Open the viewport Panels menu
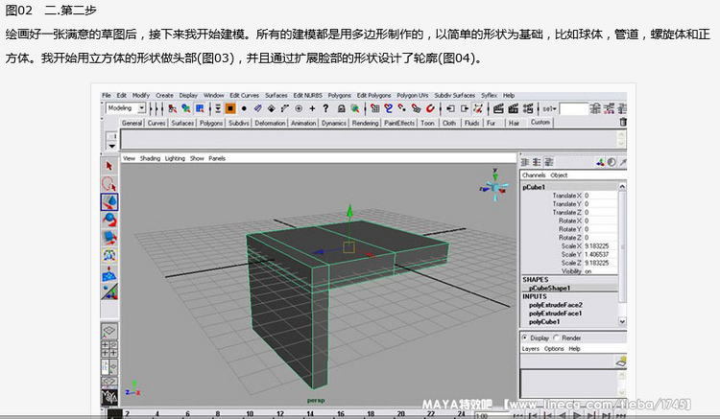The image size is (720, 419). pyautogui.click(x=217, y=158)
